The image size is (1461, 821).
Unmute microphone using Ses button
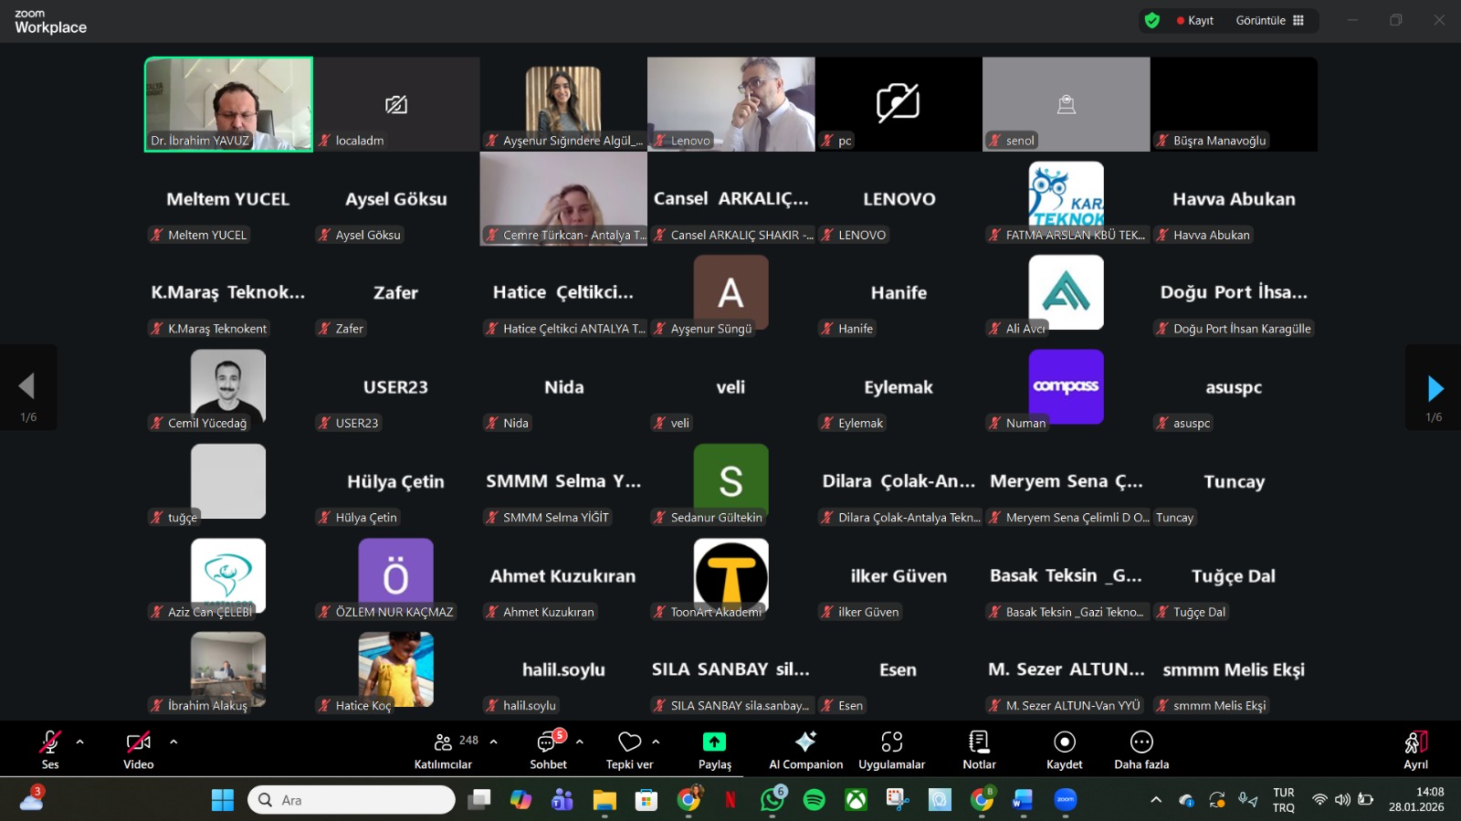coord(50,750)
